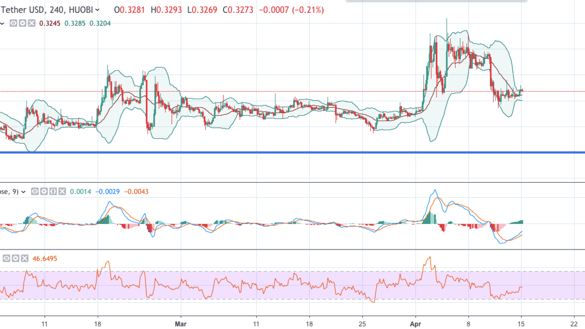Remove the RSI indicator with X
585x329 pixels.
click(x=24, y=258)
